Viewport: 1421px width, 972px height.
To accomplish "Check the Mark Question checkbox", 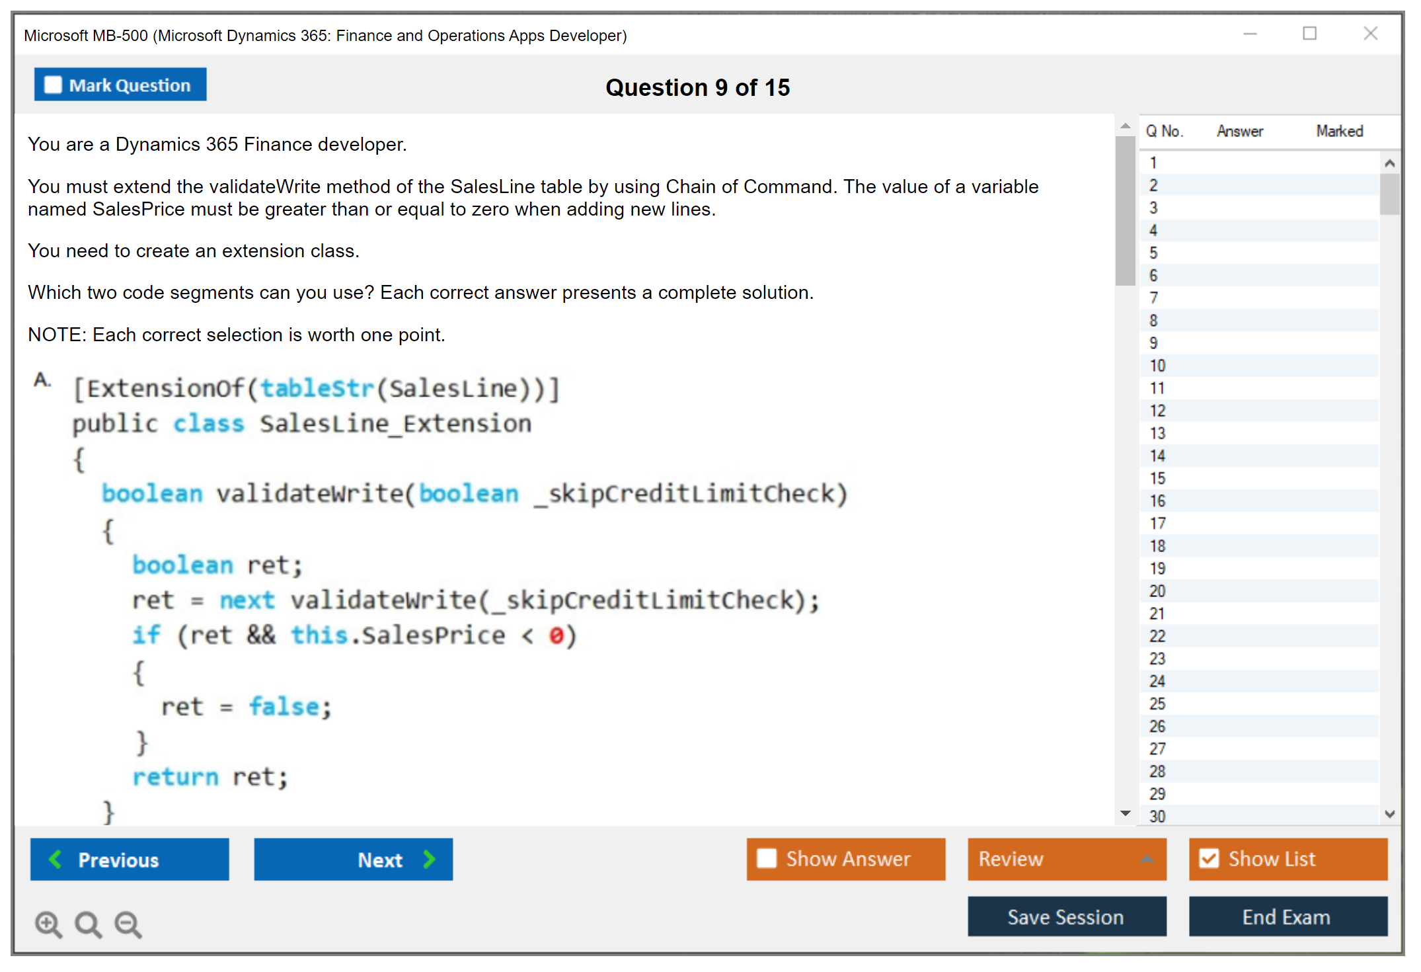I will (53, 85).
